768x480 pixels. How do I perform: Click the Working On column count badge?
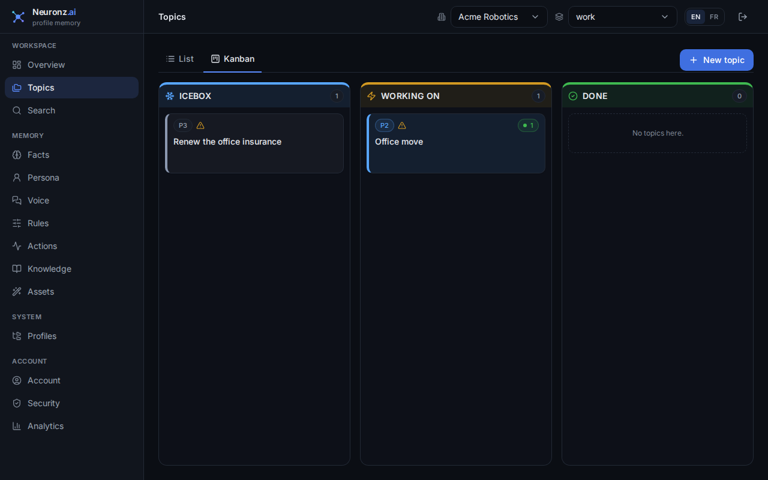click(x=538, y=96)
